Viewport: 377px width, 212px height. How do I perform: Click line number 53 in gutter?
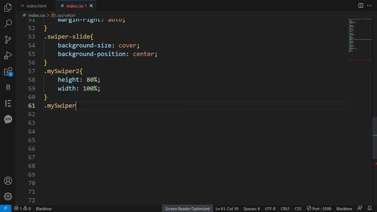point(31,37)
